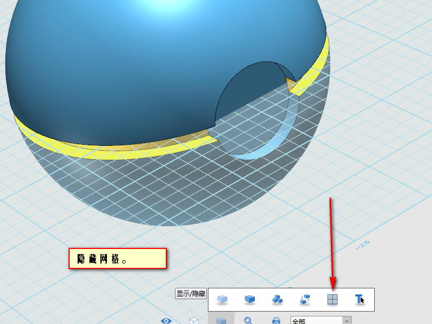Image resolution: width=432 pixels, height=324 pixels.
Task: Click the wireframe cube view icon
Action: 193,320
